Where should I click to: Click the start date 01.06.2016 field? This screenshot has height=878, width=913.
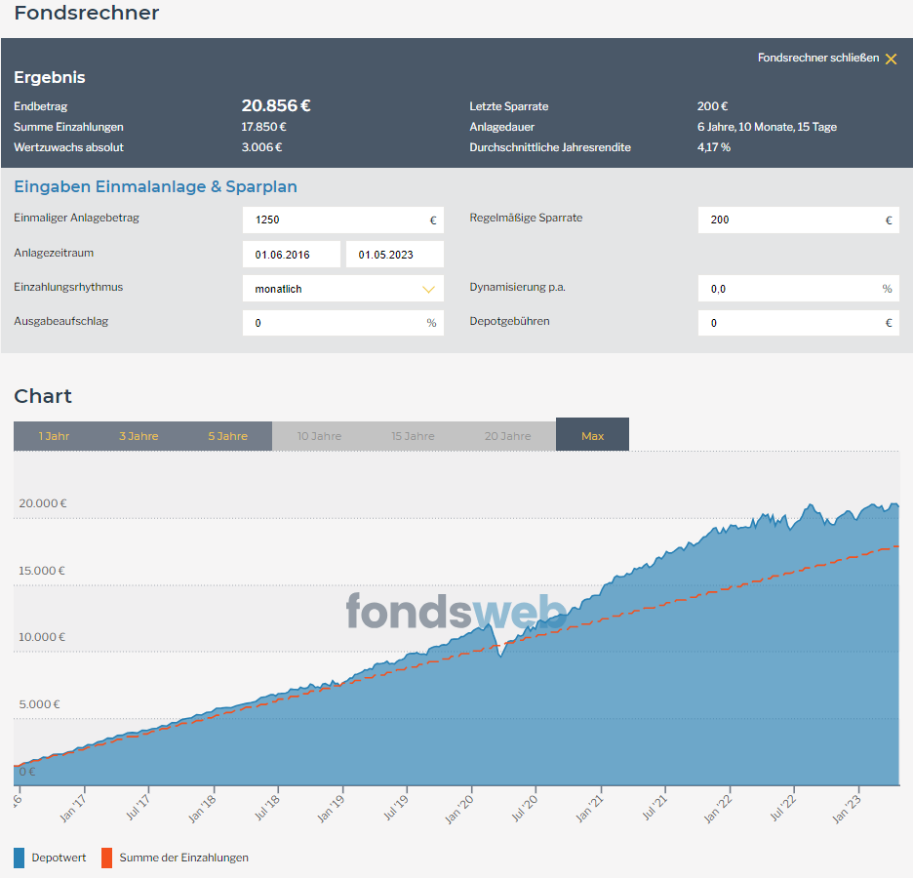pyautogui.click(x=291, y=255)
